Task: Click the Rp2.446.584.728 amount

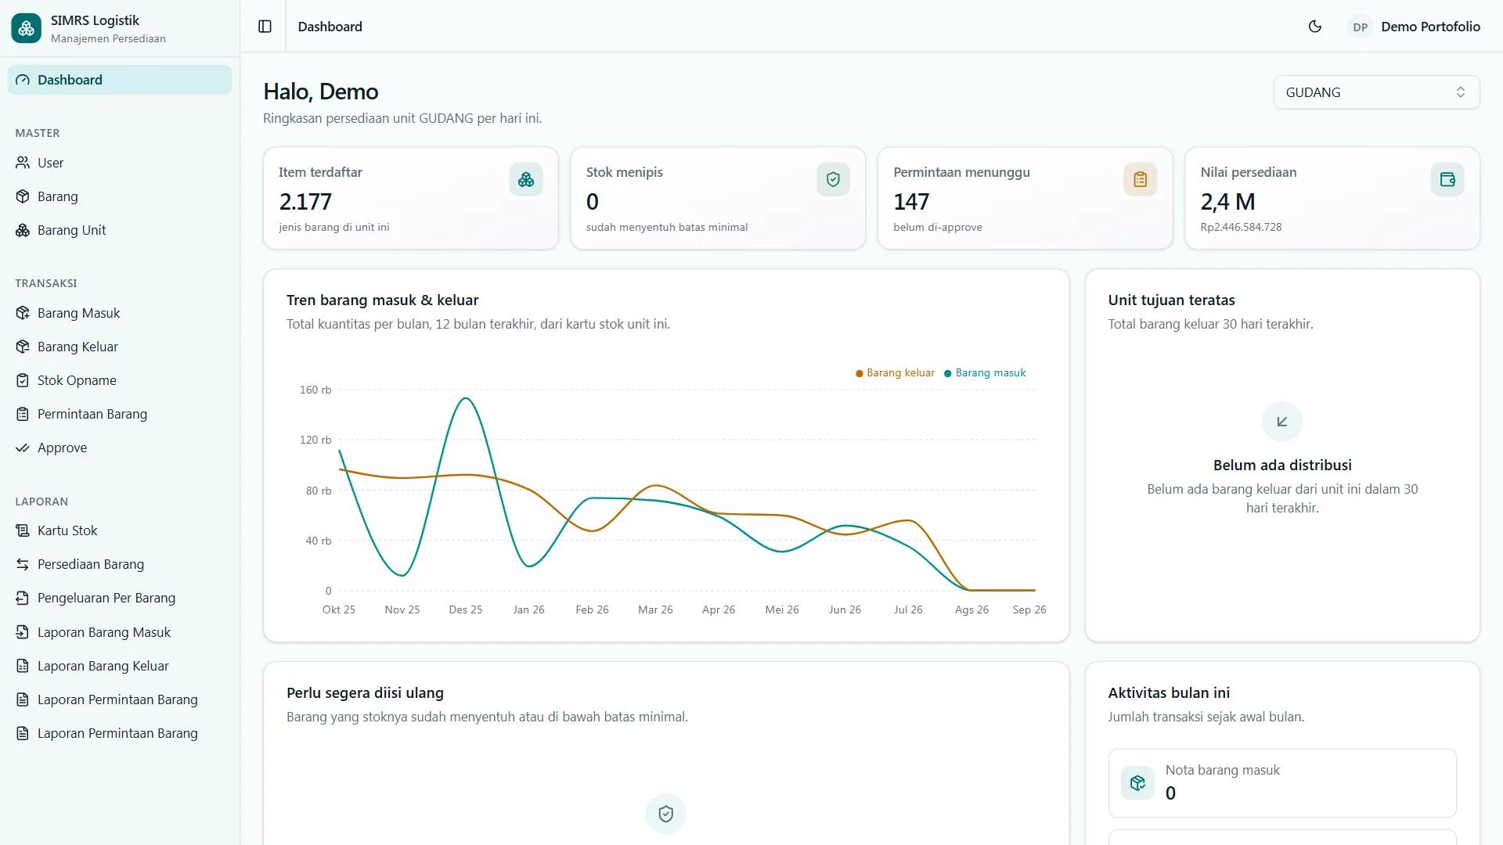Action: (1241, 227)
